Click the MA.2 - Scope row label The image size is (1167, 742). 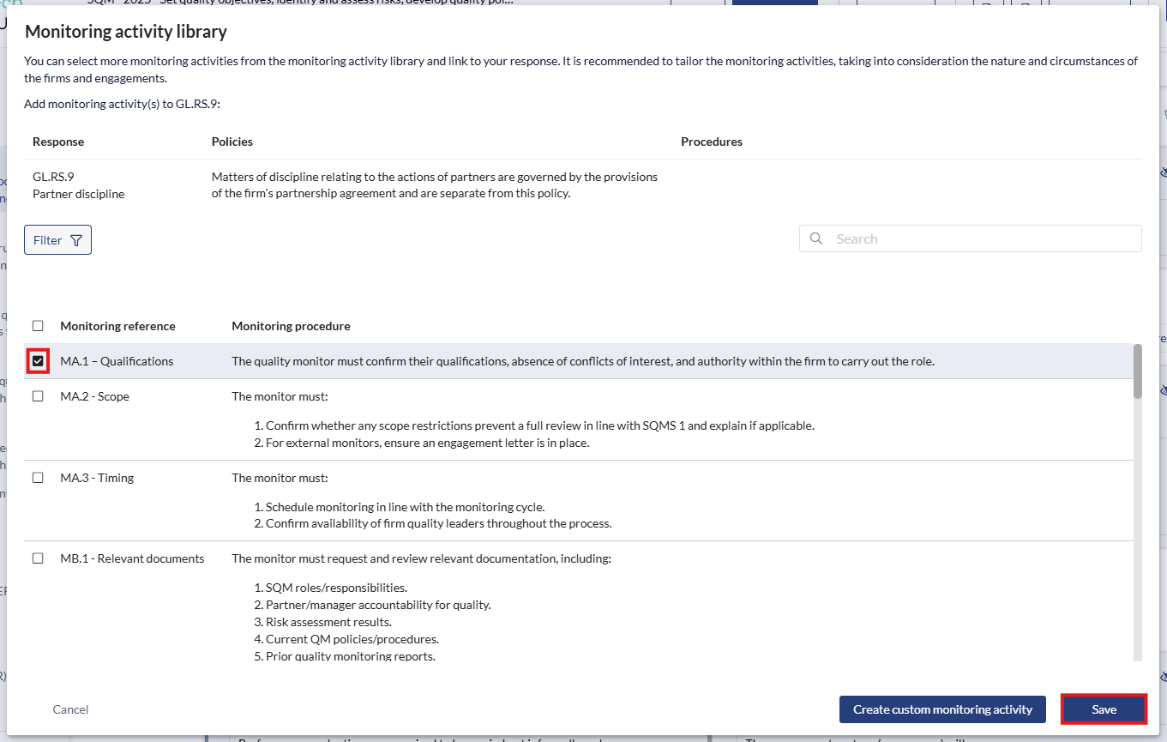(x=94, y=396)
